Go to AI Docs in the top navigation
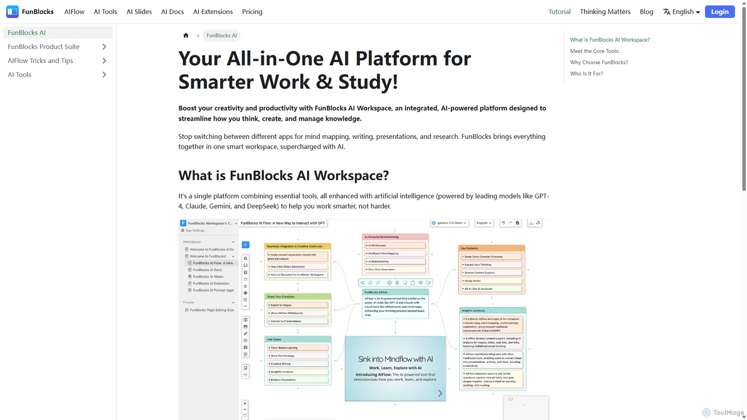Screen dimensions: 747x420 173,12
